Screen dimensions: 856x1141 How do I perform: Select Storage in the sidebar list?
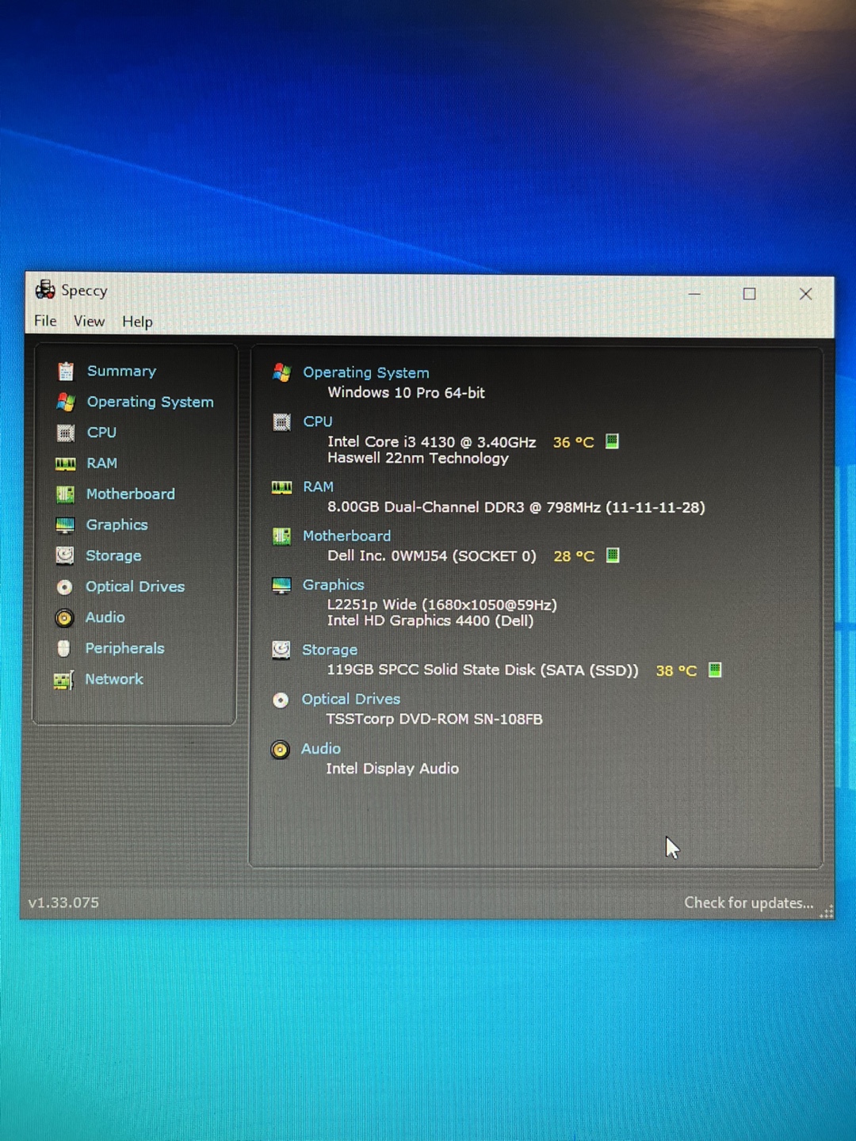pos(113,556)
